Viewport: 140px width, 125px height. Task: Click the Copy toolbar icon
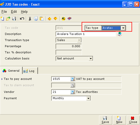[36, 19]
